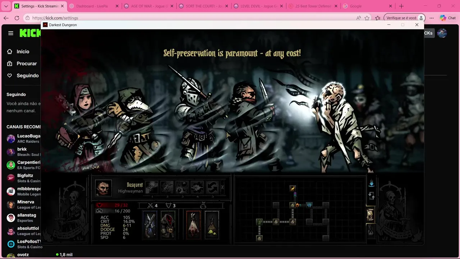Select the gold treasure room on the map
Image resolution: width=460 pixels, height=259 pixels.
pos(293,188)
